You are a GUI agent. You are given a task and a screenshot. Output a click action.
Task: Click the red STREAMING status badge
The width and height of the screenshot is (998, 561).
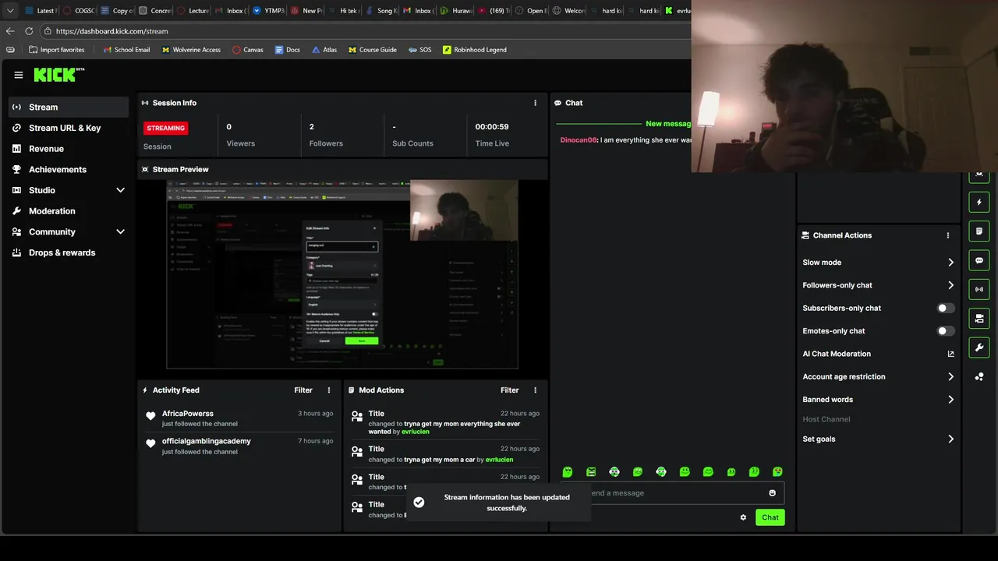pos(165,128)
